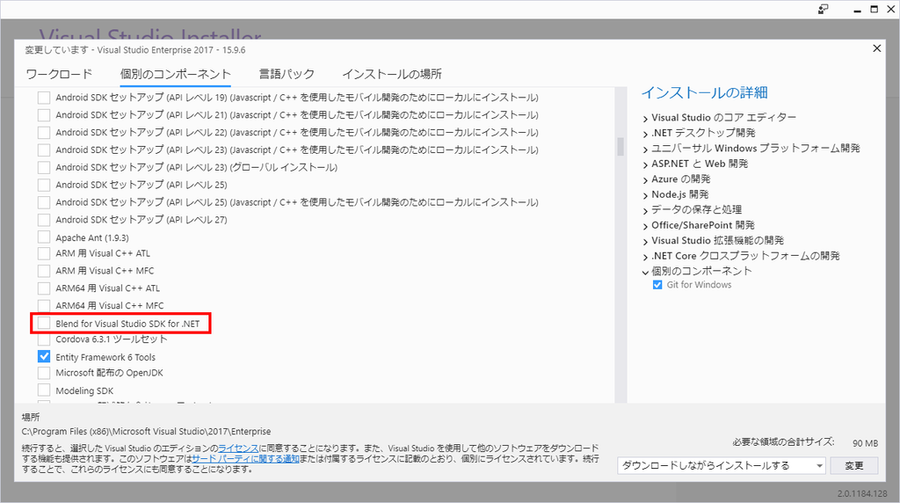Uncheck Git for Windows in install details
The height and width of the screenshot is (503, 900).
click(x=657, y=285)
